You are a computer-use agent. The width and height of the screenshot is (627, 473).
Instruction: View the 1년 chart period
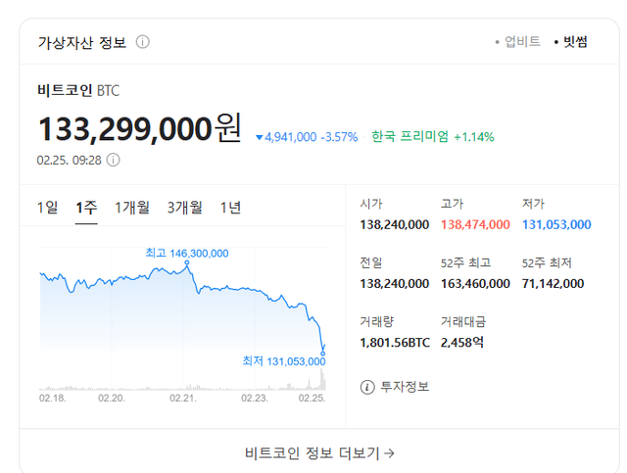(230, 208)
